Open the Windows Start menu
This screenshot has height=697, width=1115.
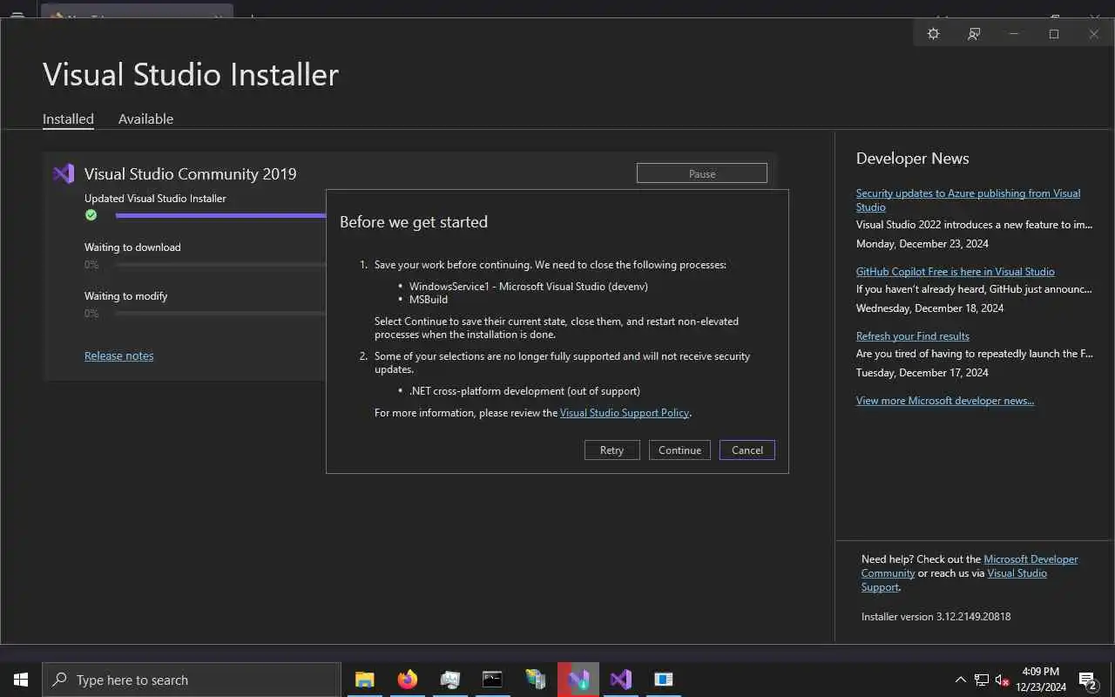pyautogui.click(x=21, y=680)
